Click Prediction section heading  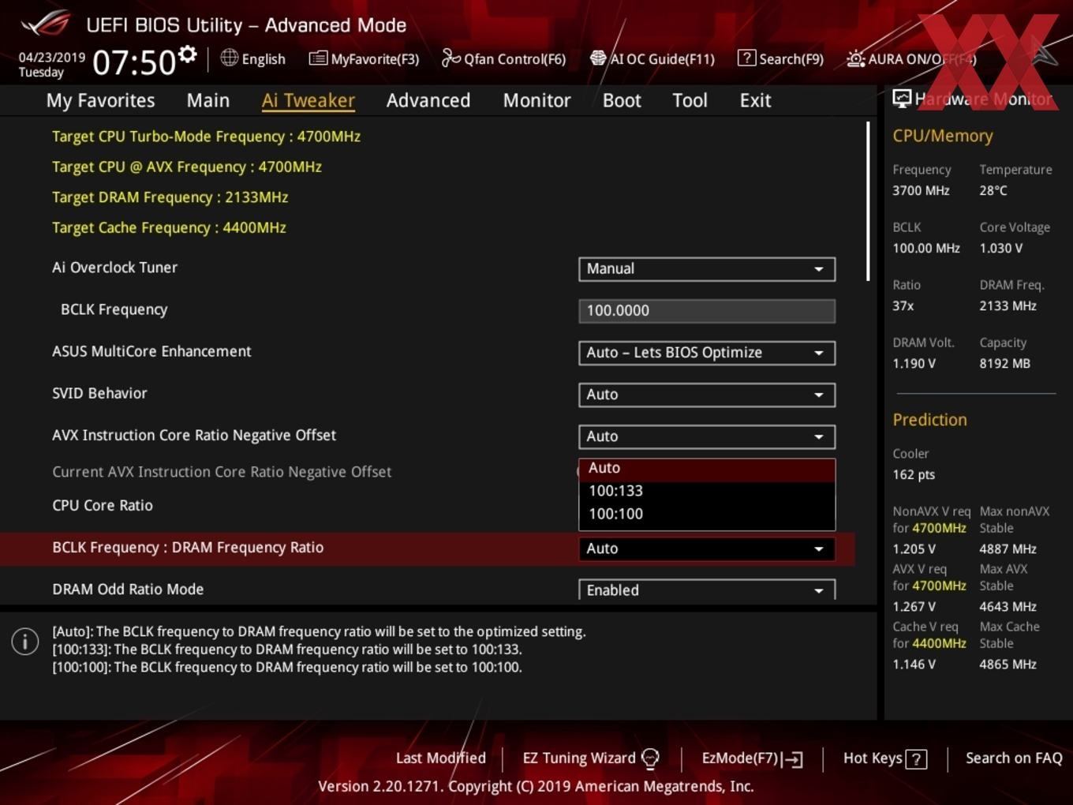coord(929,420)
